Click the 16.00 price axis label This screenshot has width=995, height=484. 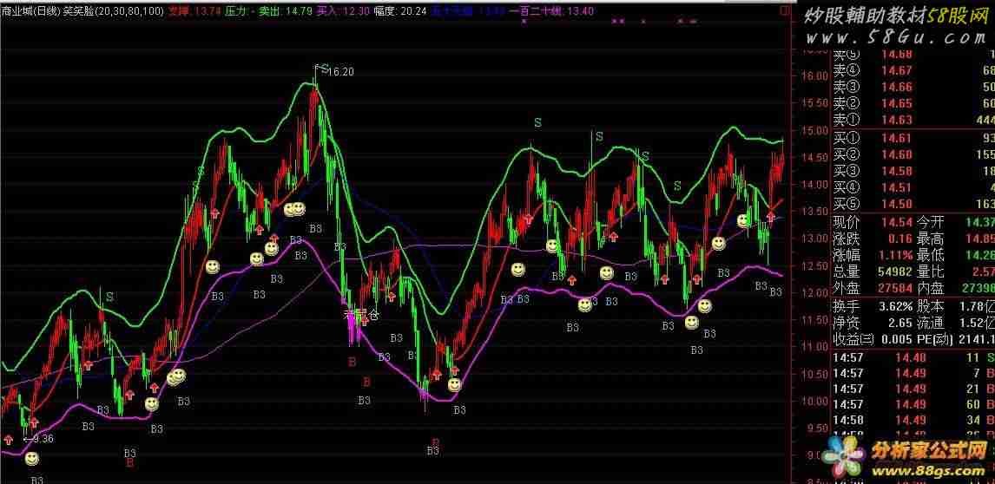coord(814,75)
